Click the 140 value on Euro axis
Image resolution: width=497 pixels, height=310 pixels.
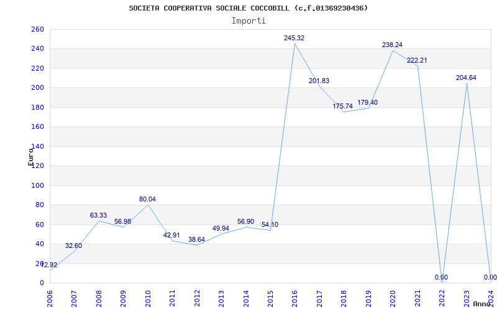[x=37, y=146]
